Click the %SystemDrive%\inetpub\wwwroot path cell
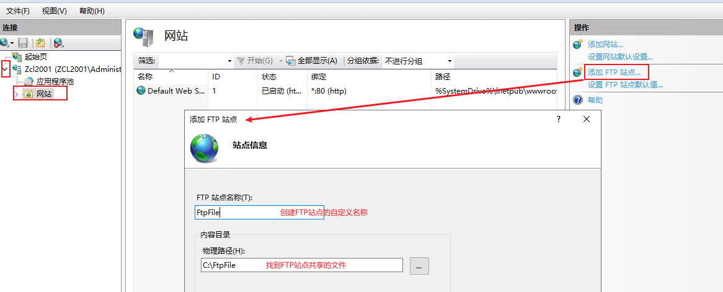 [x=495, y=91]
